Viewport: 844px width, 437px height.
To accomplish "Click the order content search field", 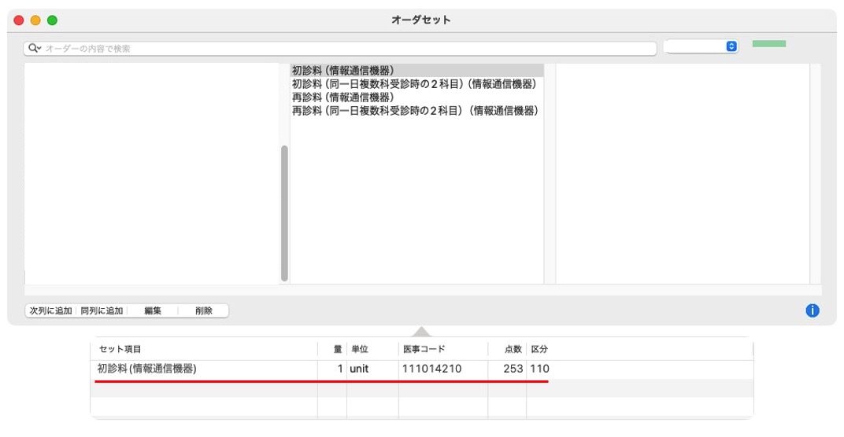I will pos(346,49).
